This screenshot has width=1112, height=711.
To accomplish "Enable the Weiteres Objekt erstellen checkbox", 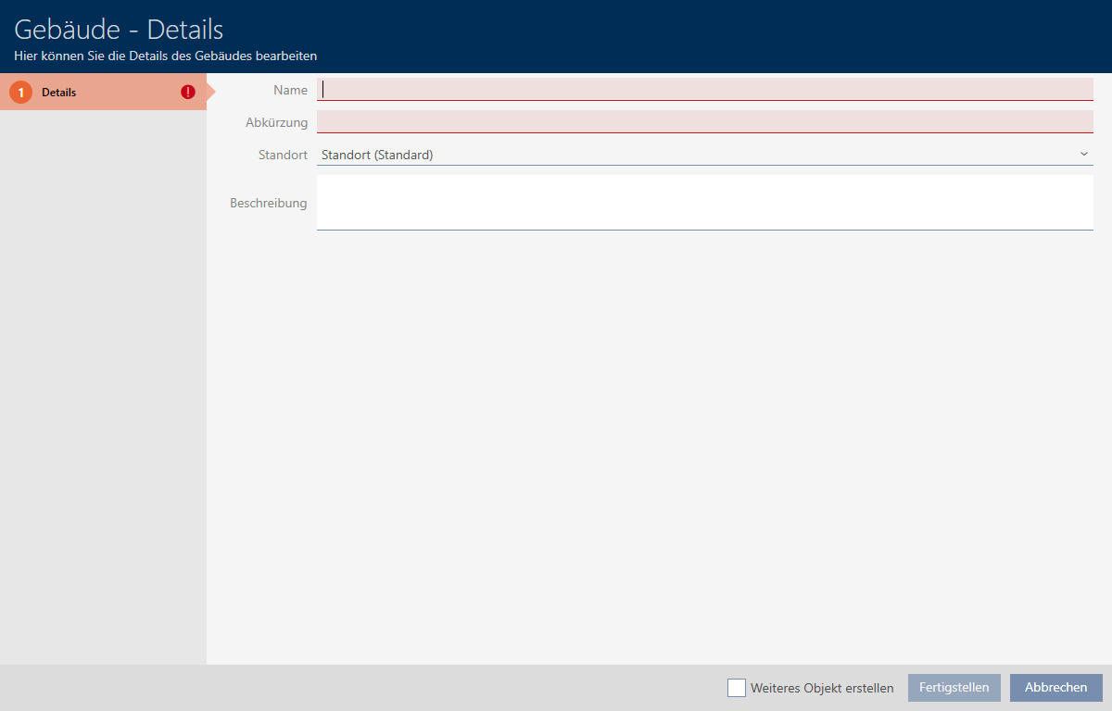I will [x=737, y=688].
